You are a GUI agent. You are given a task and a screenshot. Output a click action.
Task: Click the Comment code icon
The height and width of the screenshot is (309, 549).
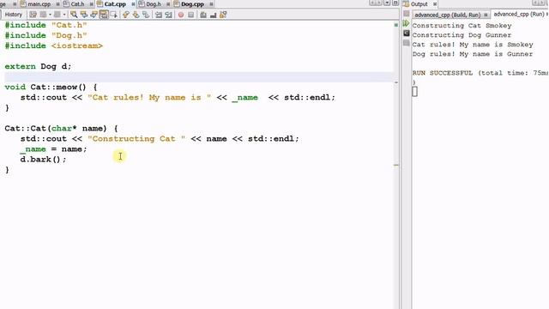tap(203, 15)
